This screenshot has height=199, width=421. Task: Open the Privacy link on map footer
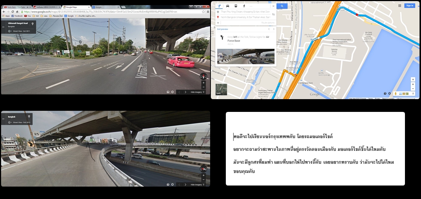point(377,98)
